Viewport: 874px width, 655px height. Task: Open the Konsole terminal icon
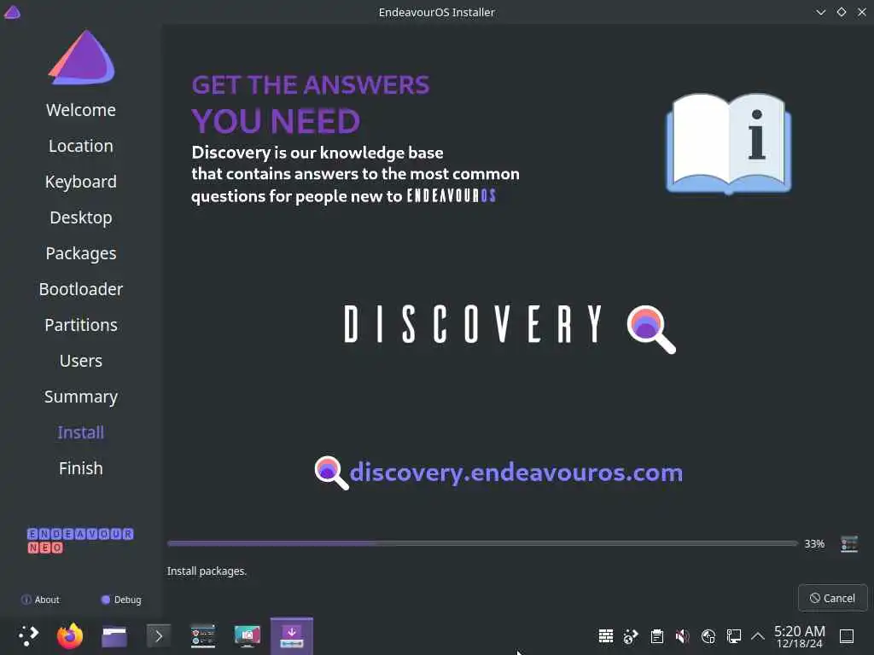pos(158,636)
